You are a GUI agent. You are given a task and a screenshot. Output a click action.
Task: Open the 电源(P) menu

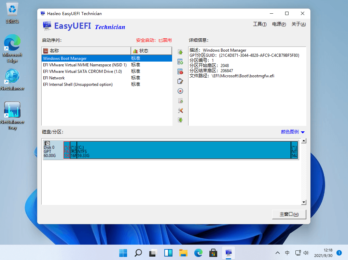279,24
